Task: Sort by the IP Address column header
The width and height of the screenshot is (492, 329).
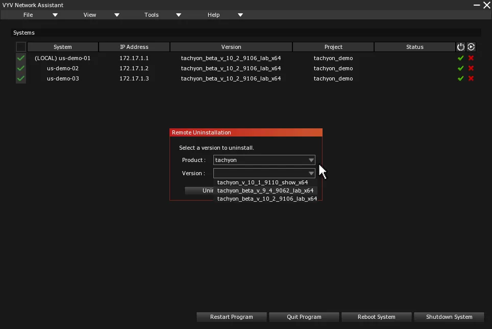Action: 134,47
